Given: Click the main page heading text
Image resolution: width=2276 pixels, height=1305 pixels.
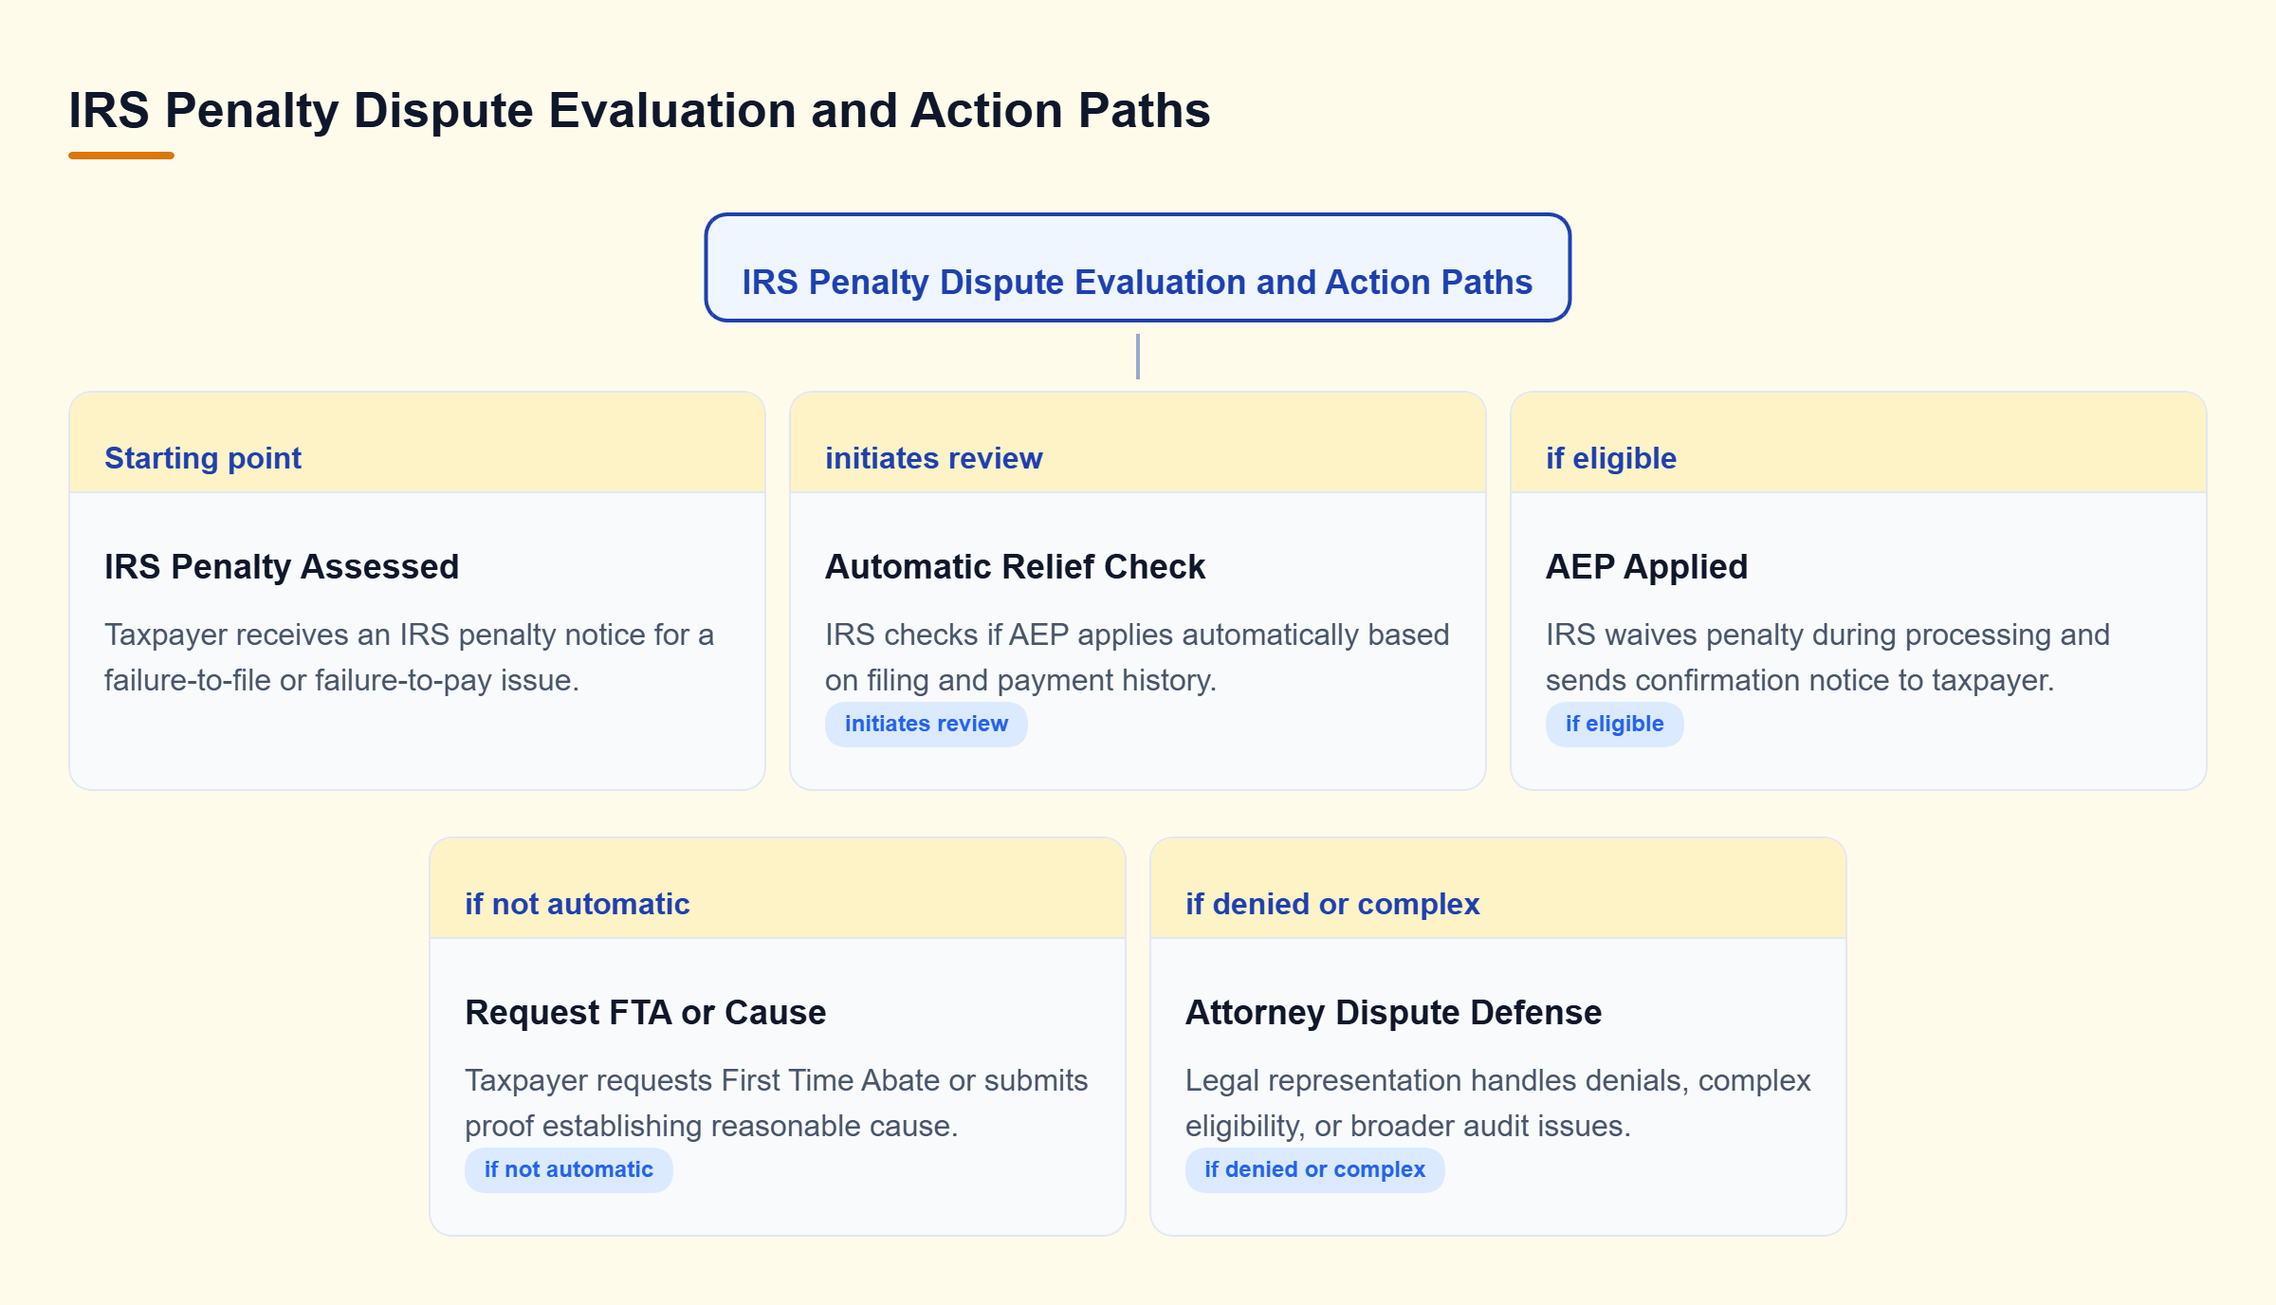Looking at the screenshot, I should 639,110.
